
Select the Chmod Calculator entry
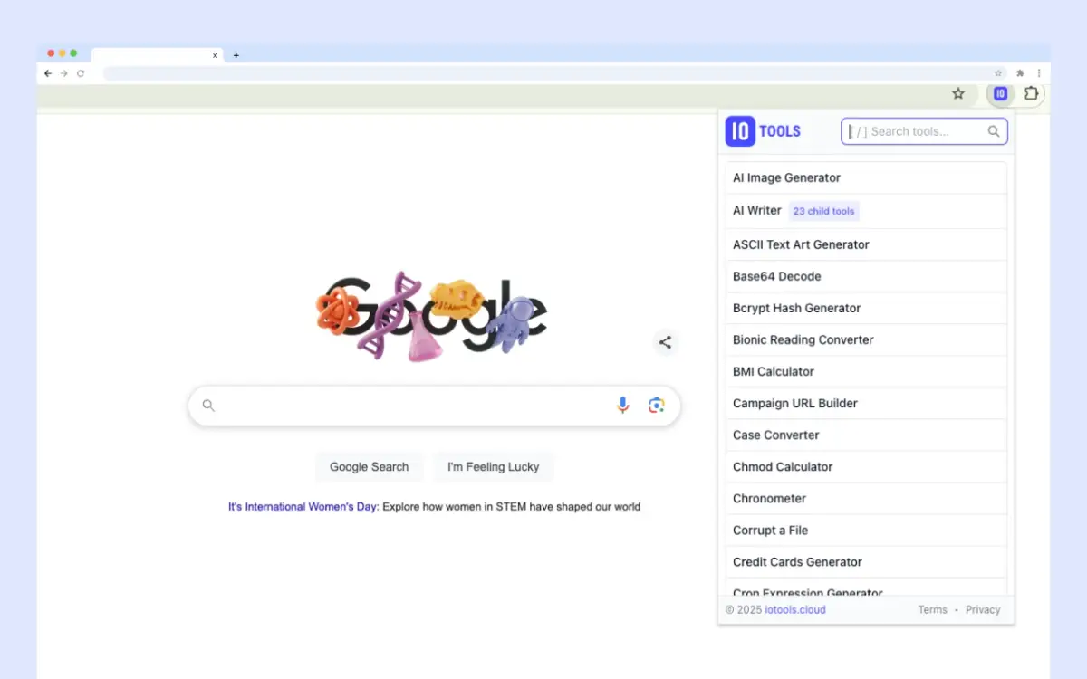pyautogui.click(x=783, y=466)
